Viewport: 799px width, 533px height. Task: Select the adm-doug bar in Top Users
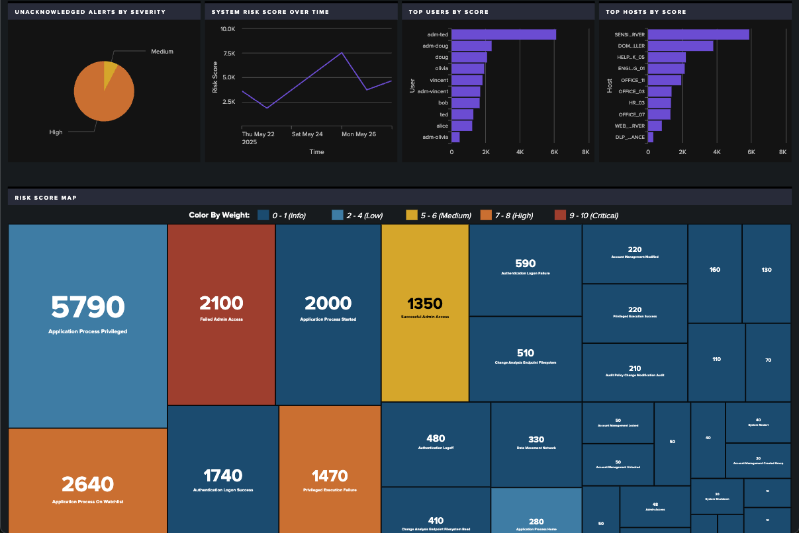472,46
